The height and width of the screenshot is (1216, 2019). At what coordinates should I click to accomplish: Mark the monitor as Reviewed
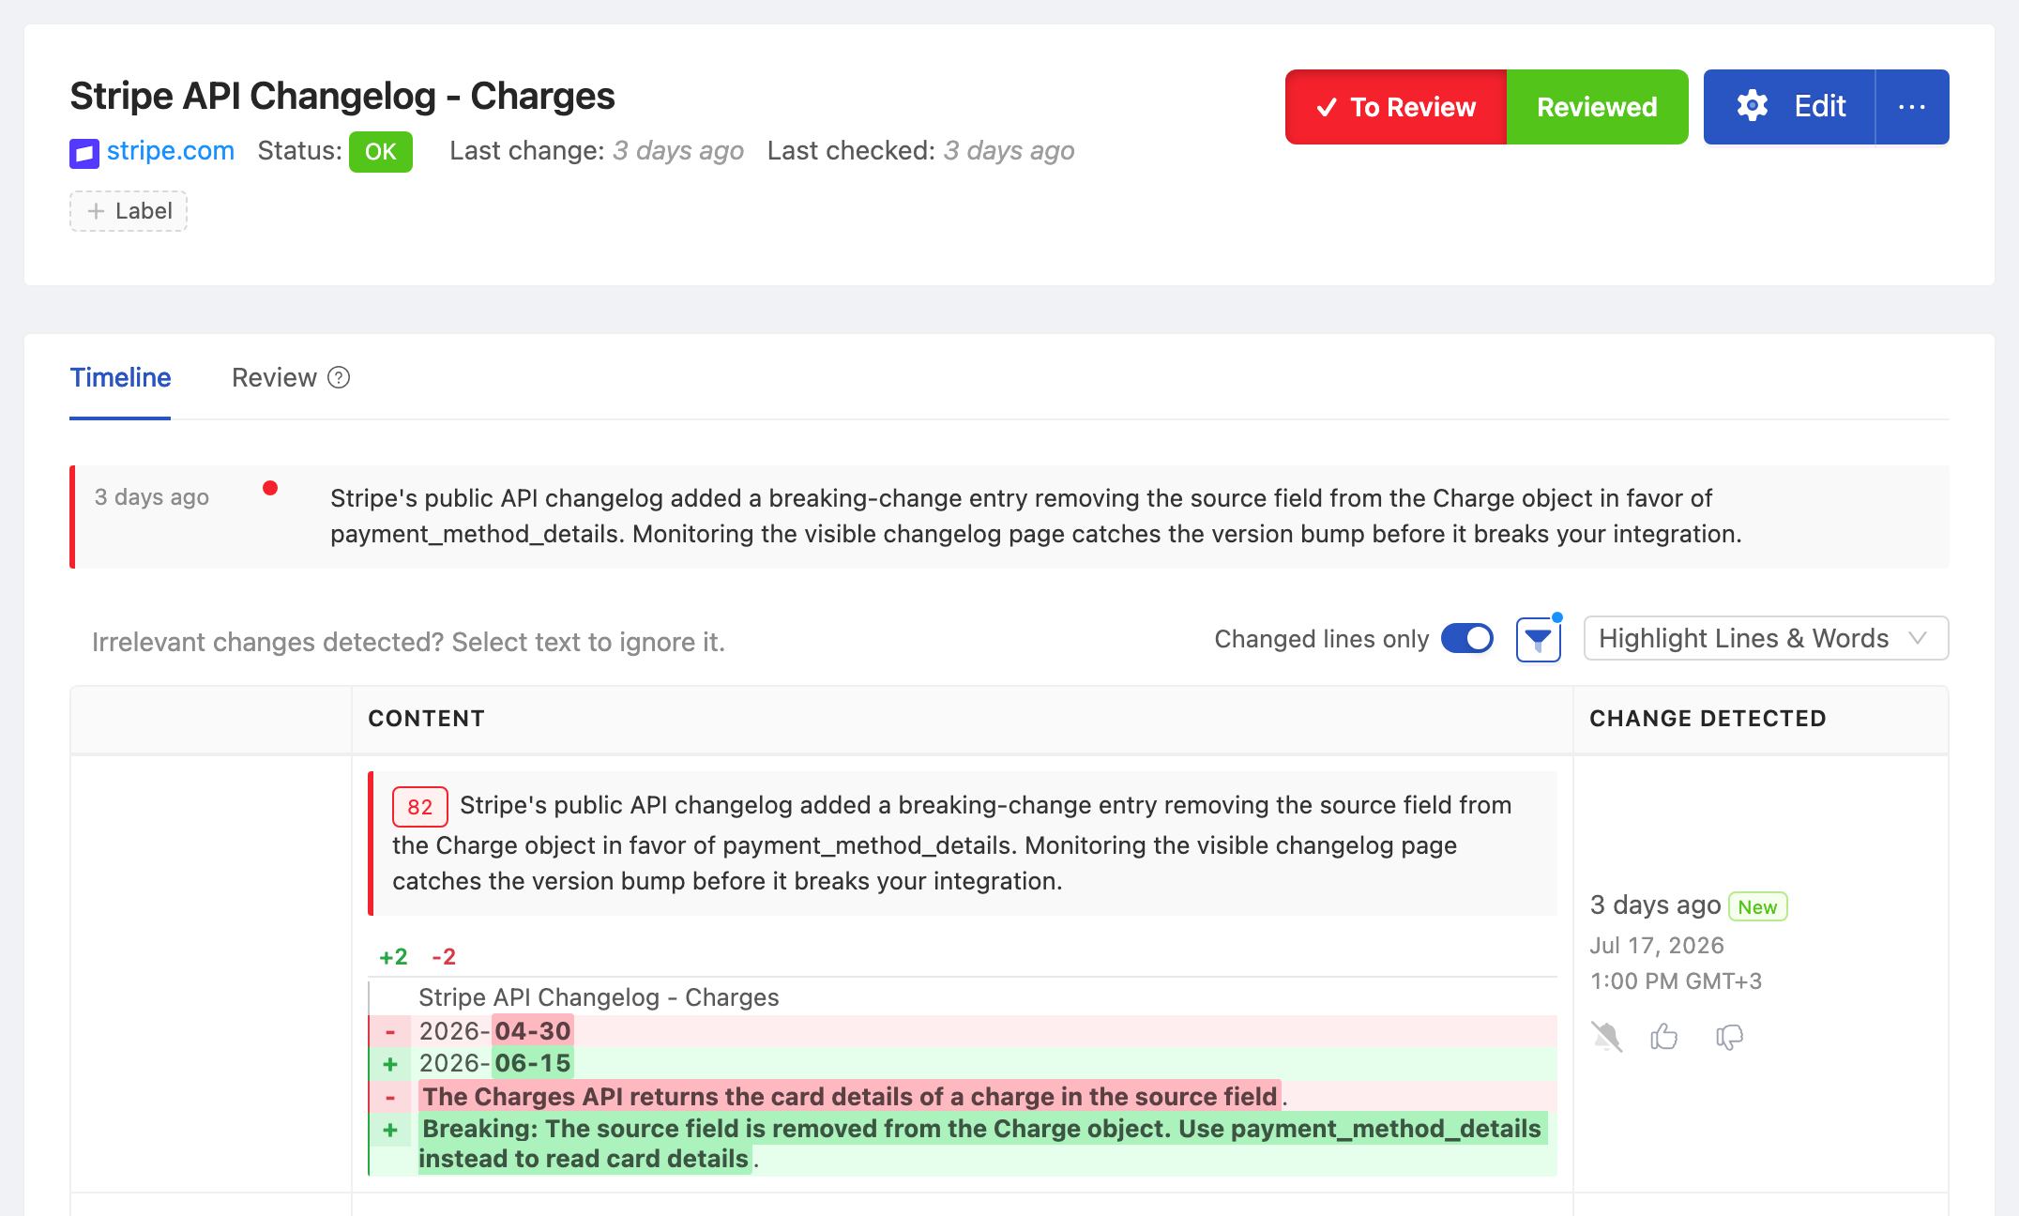1597,107
